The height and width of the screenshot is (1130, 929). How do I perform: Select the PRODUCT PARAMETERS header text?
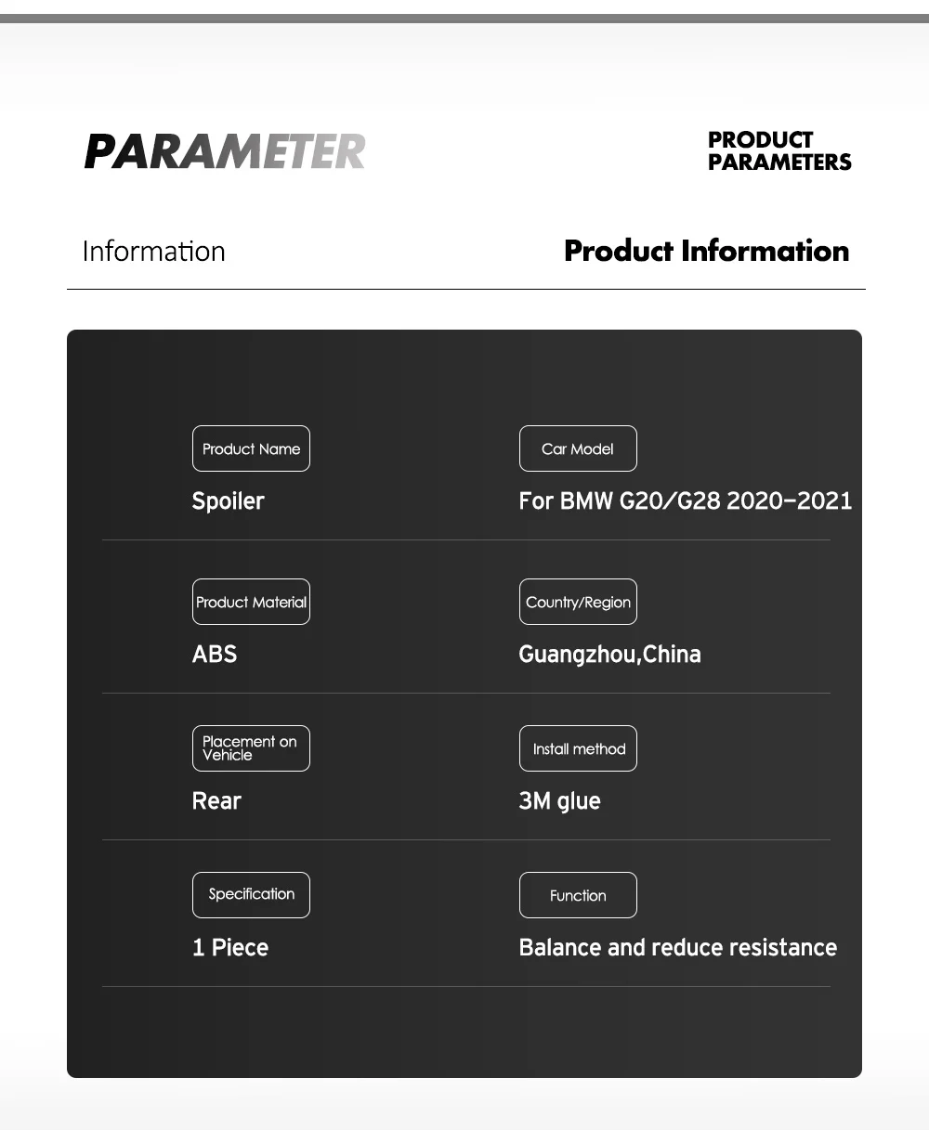pos(779,151)
